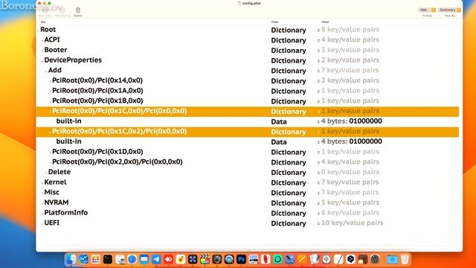Screen dimensions: 476x268
Task: Open the XML format dropdown
Action: (x=428, y=10)
